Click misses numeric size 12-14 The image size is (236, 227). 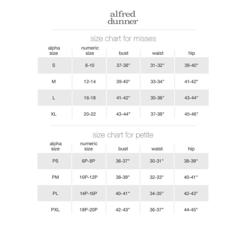(x=90, y=82)
